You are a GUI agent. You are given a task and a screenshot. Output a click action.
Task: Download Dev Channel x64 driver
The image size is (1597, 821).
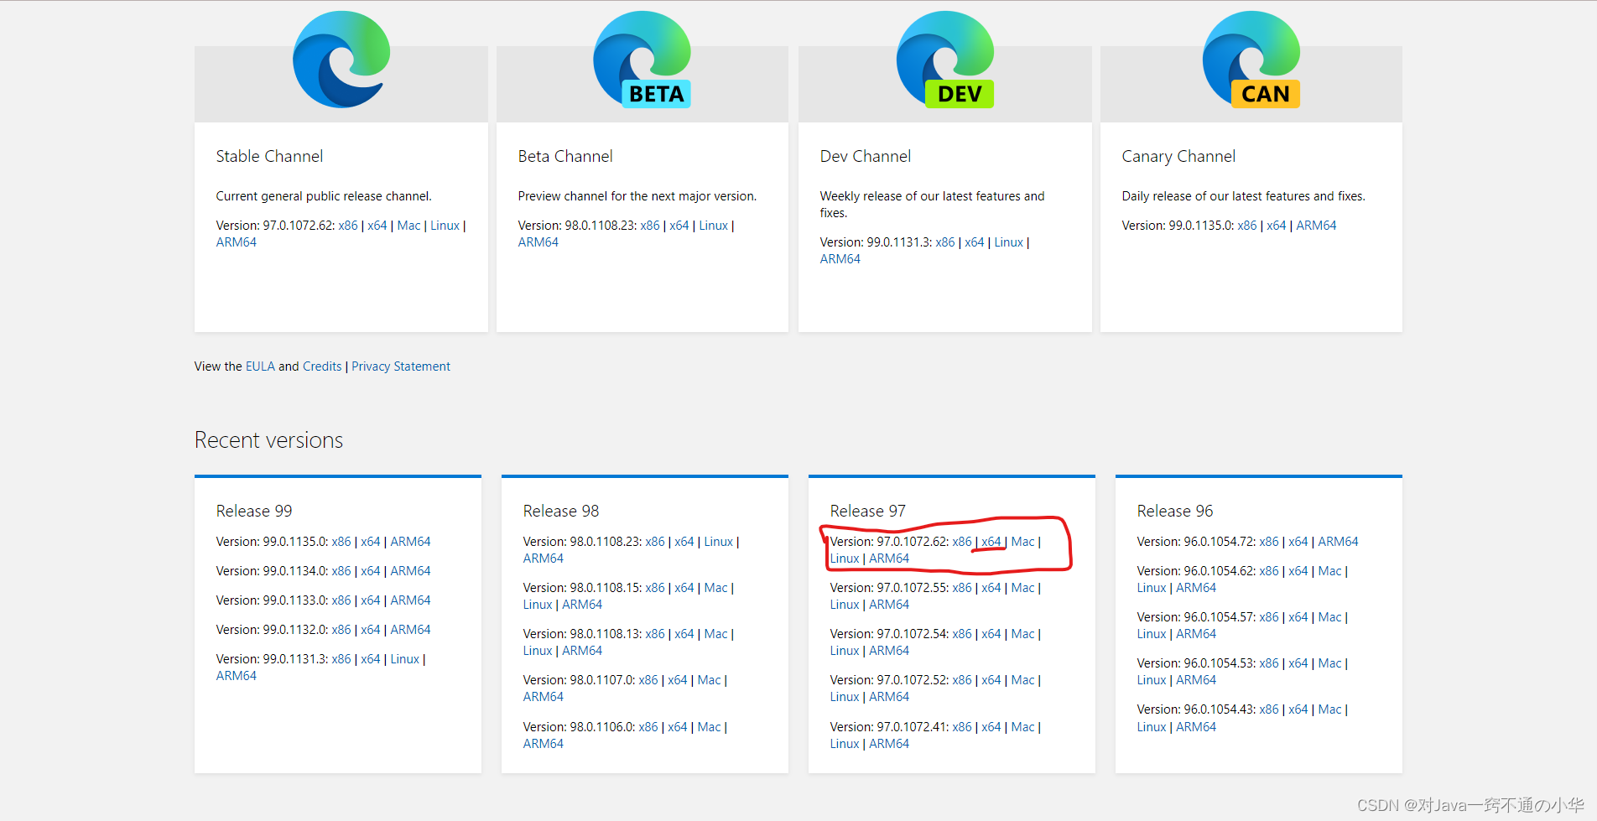975,242
